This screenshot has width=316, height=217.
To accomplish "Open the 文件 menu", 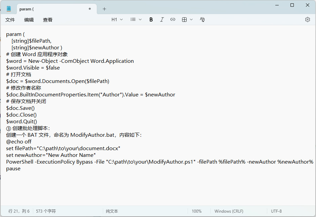I will (10, 20).
